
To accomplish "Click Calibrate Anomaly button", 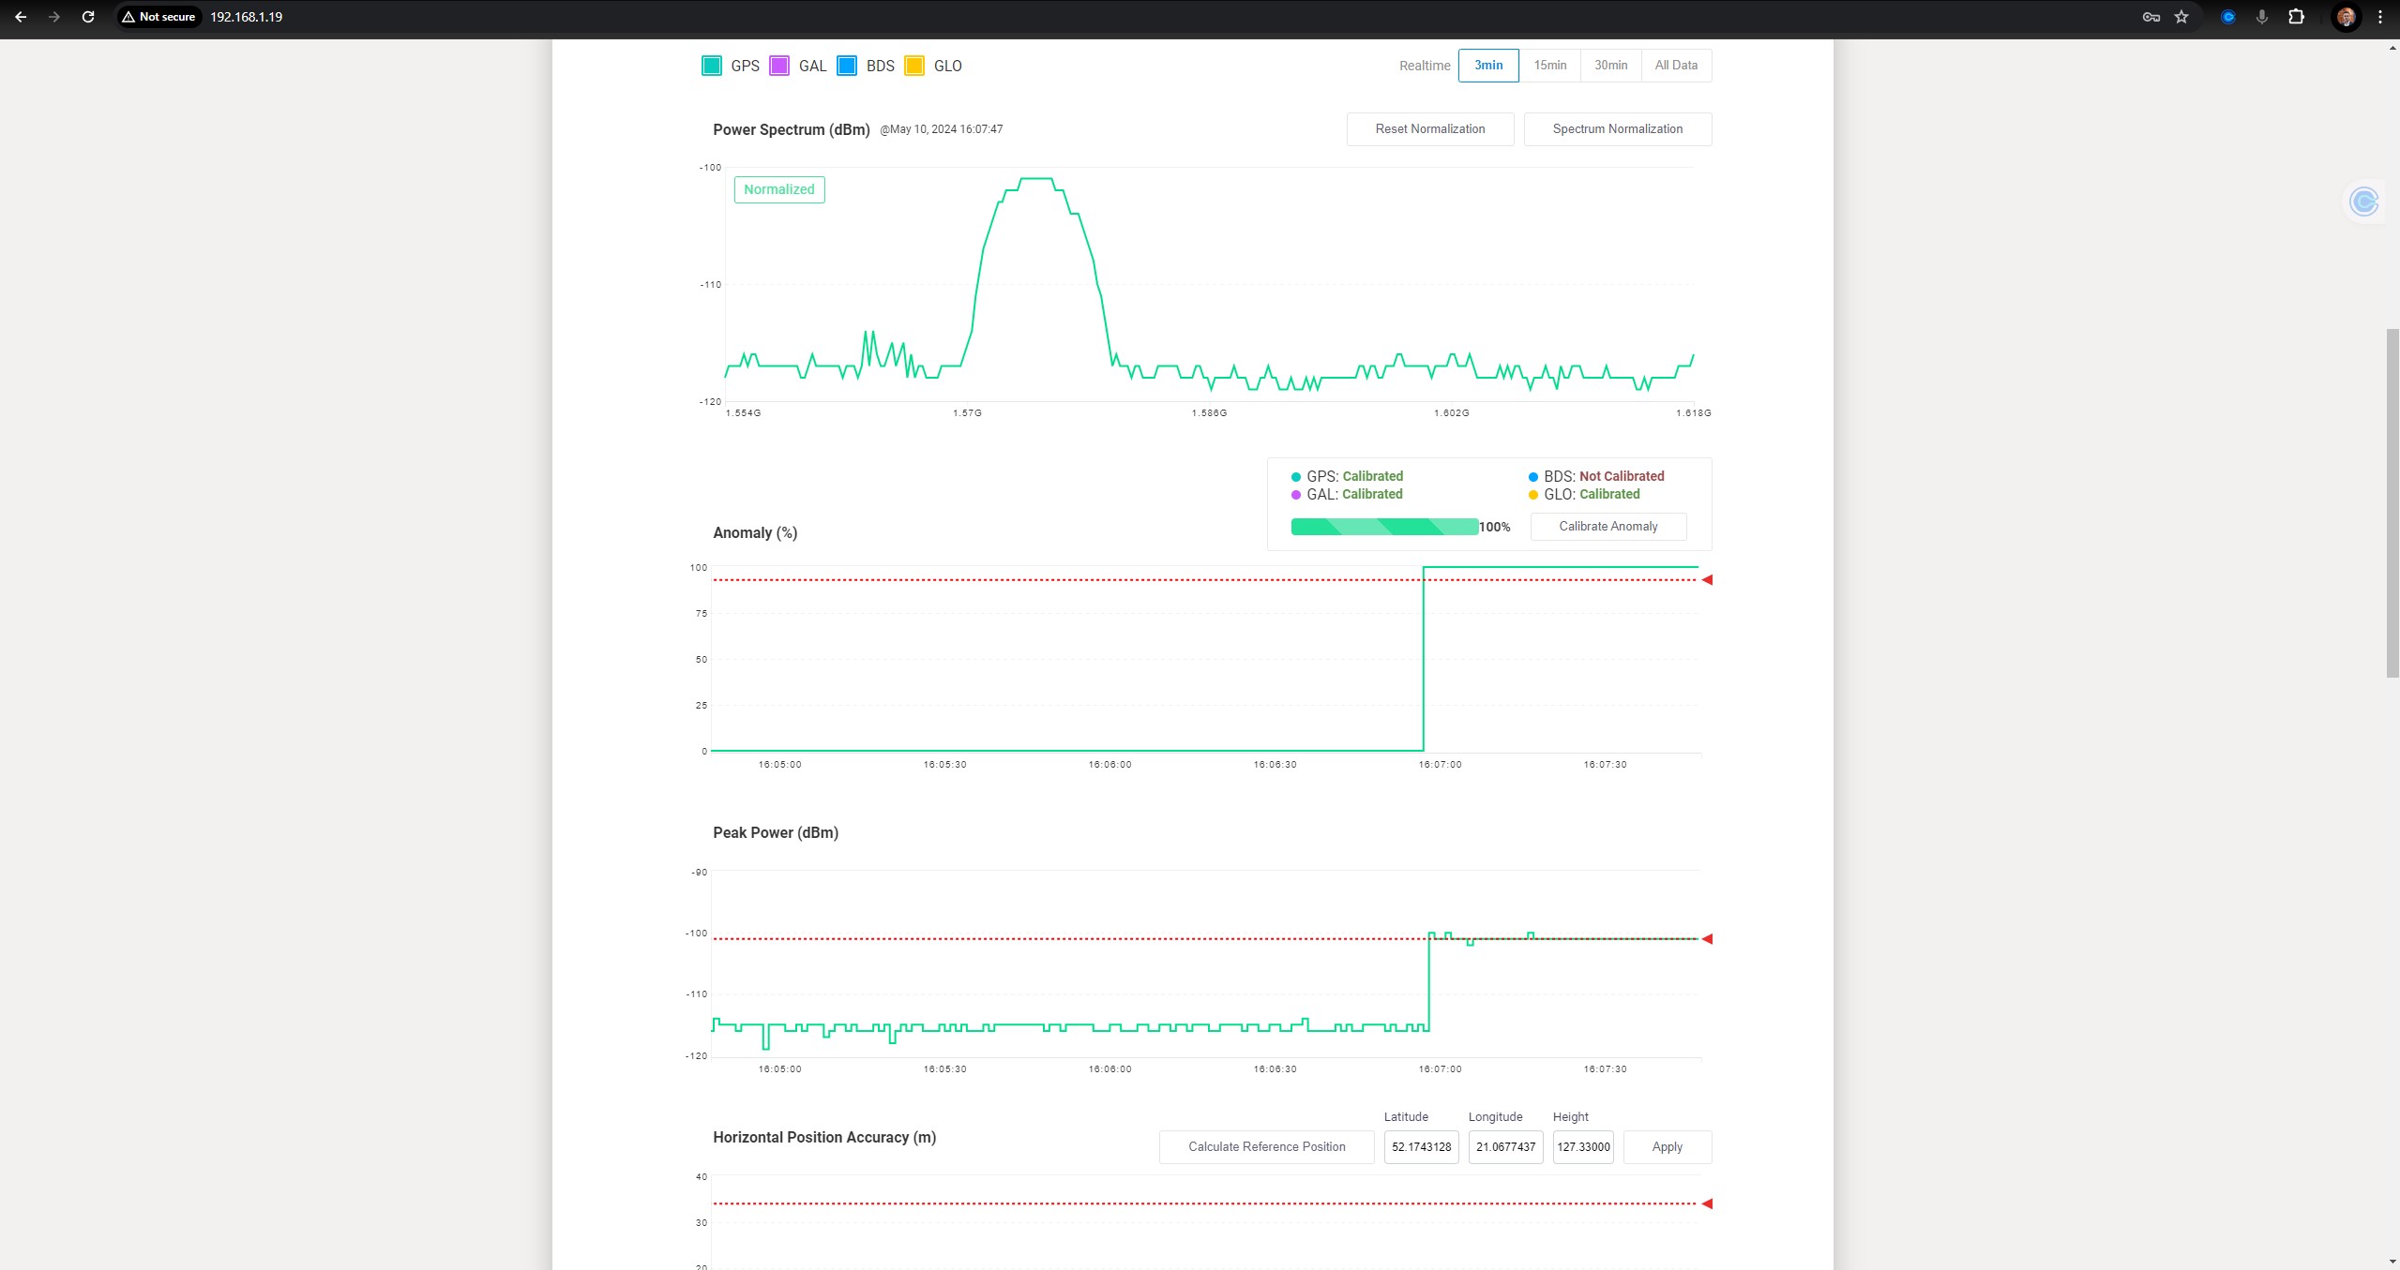I will click(1608, 527).
